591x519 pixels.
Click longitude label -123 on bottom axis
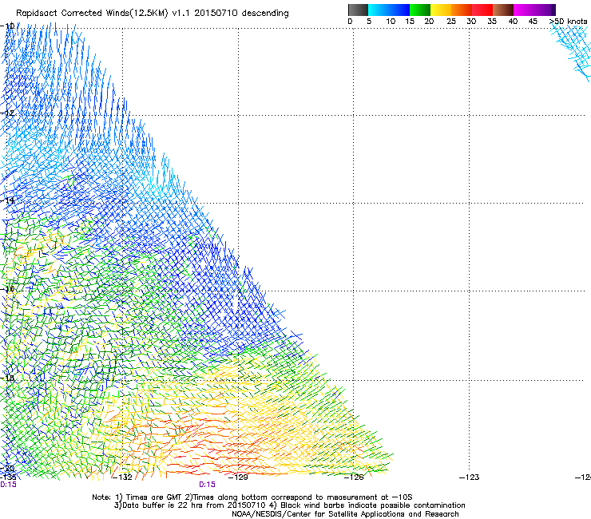click(470, 477)
